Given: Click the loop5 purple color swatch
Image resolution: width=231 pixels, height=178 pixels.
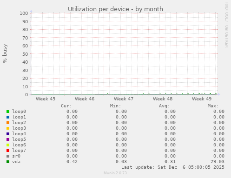Looking at the screenshot, I should (8, 139).
